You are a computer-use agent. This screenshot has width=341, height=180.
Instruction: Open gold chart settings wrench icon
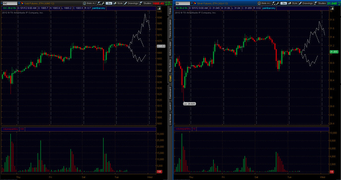[x=103, y=3]
